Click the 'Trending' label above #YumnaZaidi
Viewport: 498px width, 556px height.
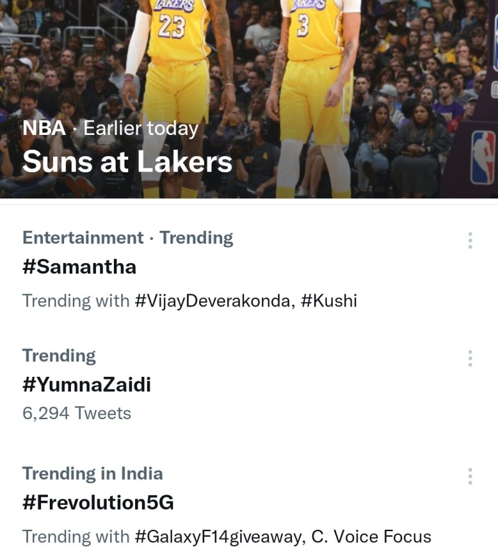pyautogui.click(x=59, y=356)
